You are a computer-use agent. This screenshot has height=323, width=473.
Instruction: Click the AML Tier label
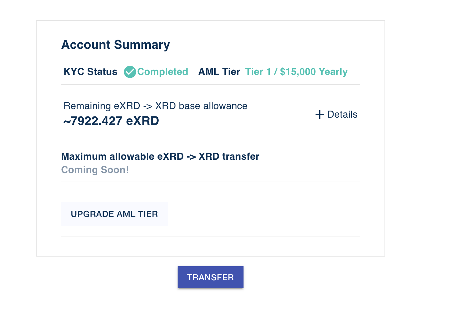click(219, 72)
